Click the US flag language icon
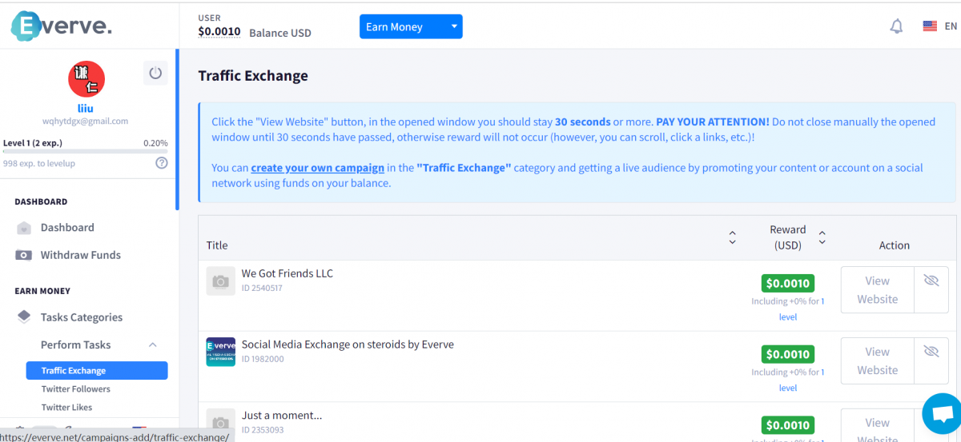The width and height of the screenshot is (961, 442). pyautogui.click(x=930, y=26)
